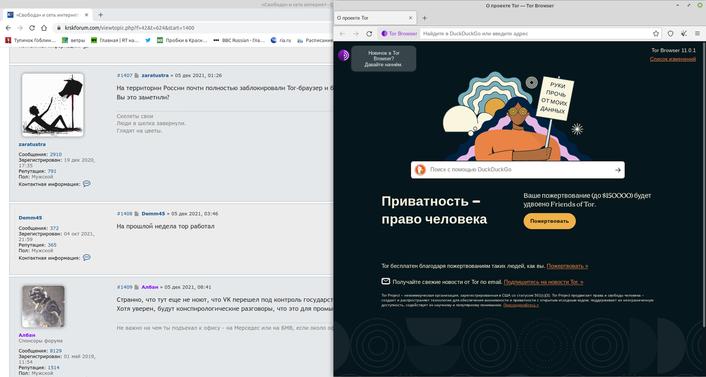Click 'Пожертвовать »' text link

[567, 266]
